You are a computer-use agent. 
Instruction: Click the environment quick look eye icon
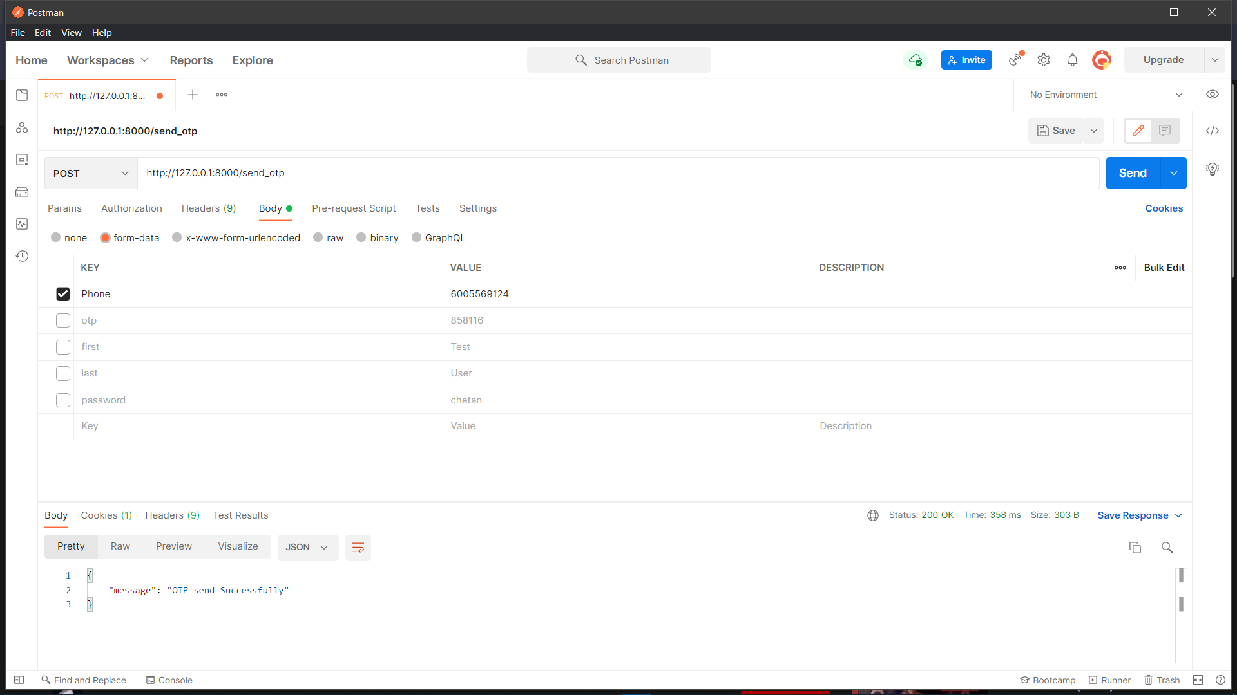(1212, 95)
